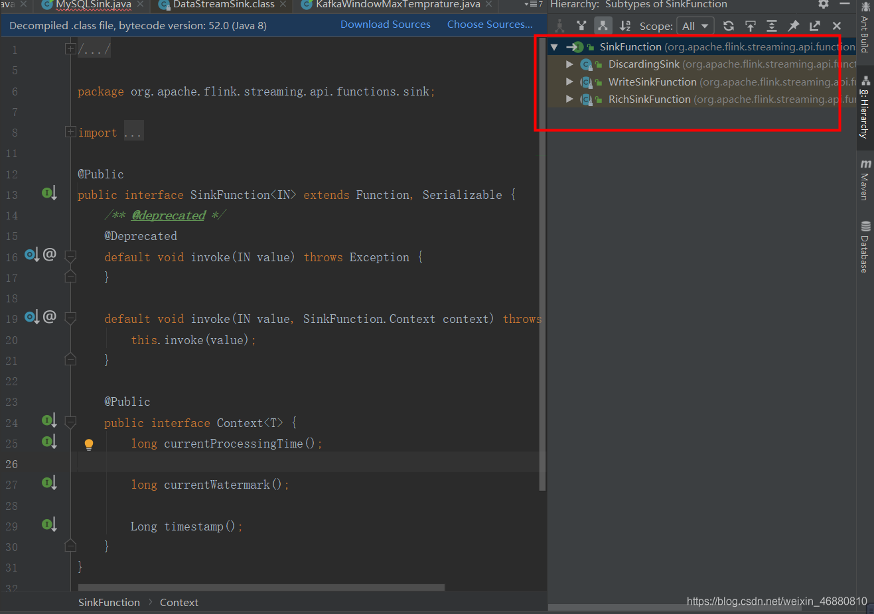Screen dimensions: 874x614
Task: Expand the DiscardingSink tree node
Action: click(x=569, y=64)
